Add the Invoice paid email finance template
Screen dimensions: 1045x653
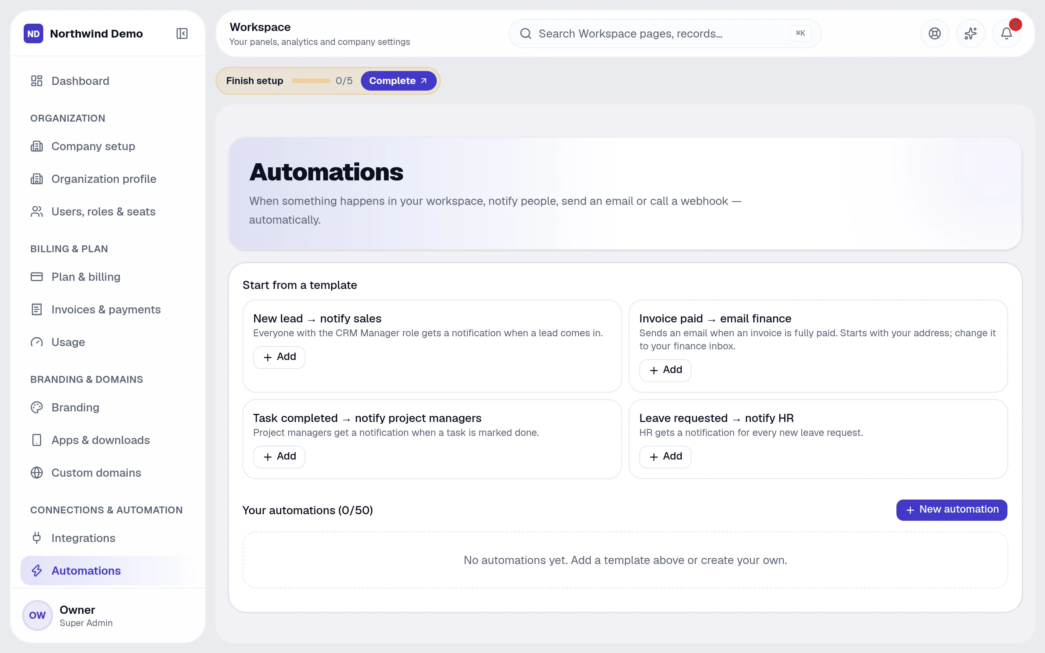pos(665,370)
